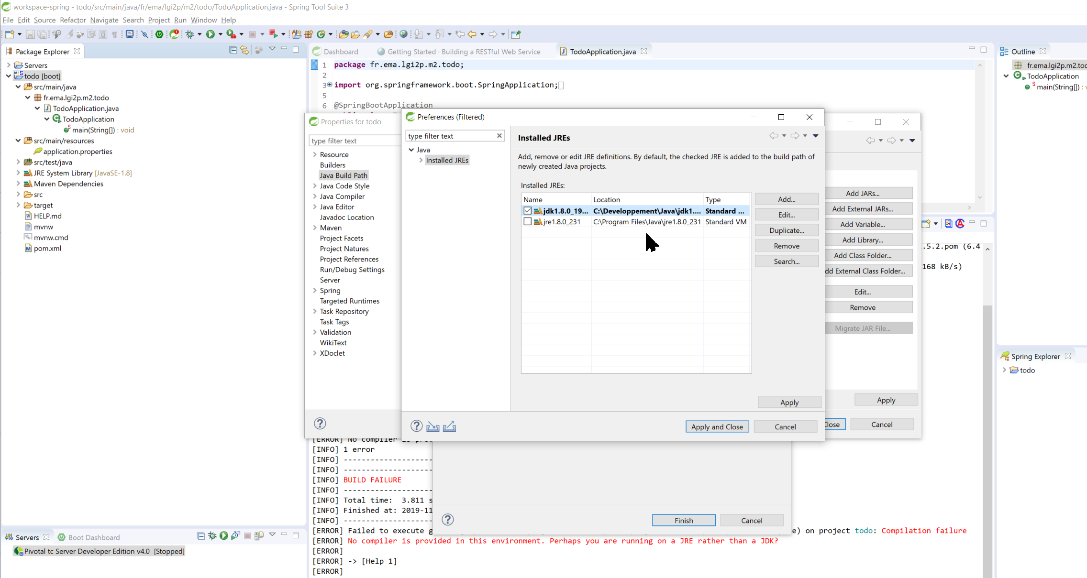
Task: Open the File menu
Action: 8,20
